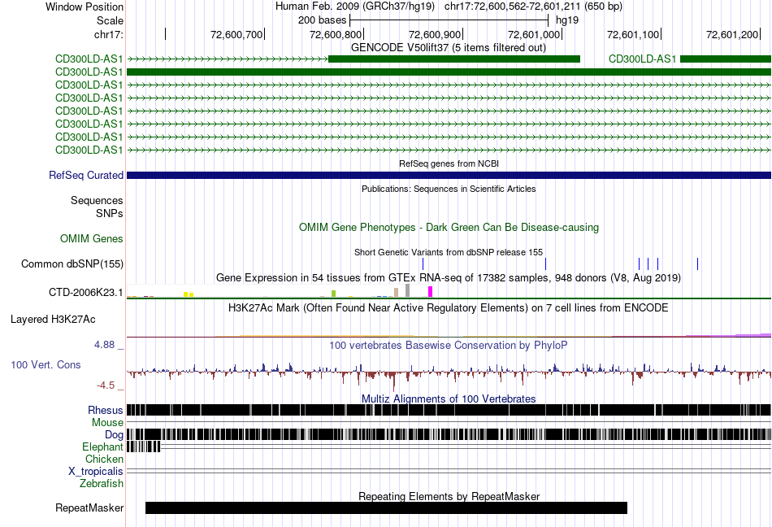Screen dimensions: 772x527
Task: Click the Common dbSNP(155) track label
Action: [72, 264]
